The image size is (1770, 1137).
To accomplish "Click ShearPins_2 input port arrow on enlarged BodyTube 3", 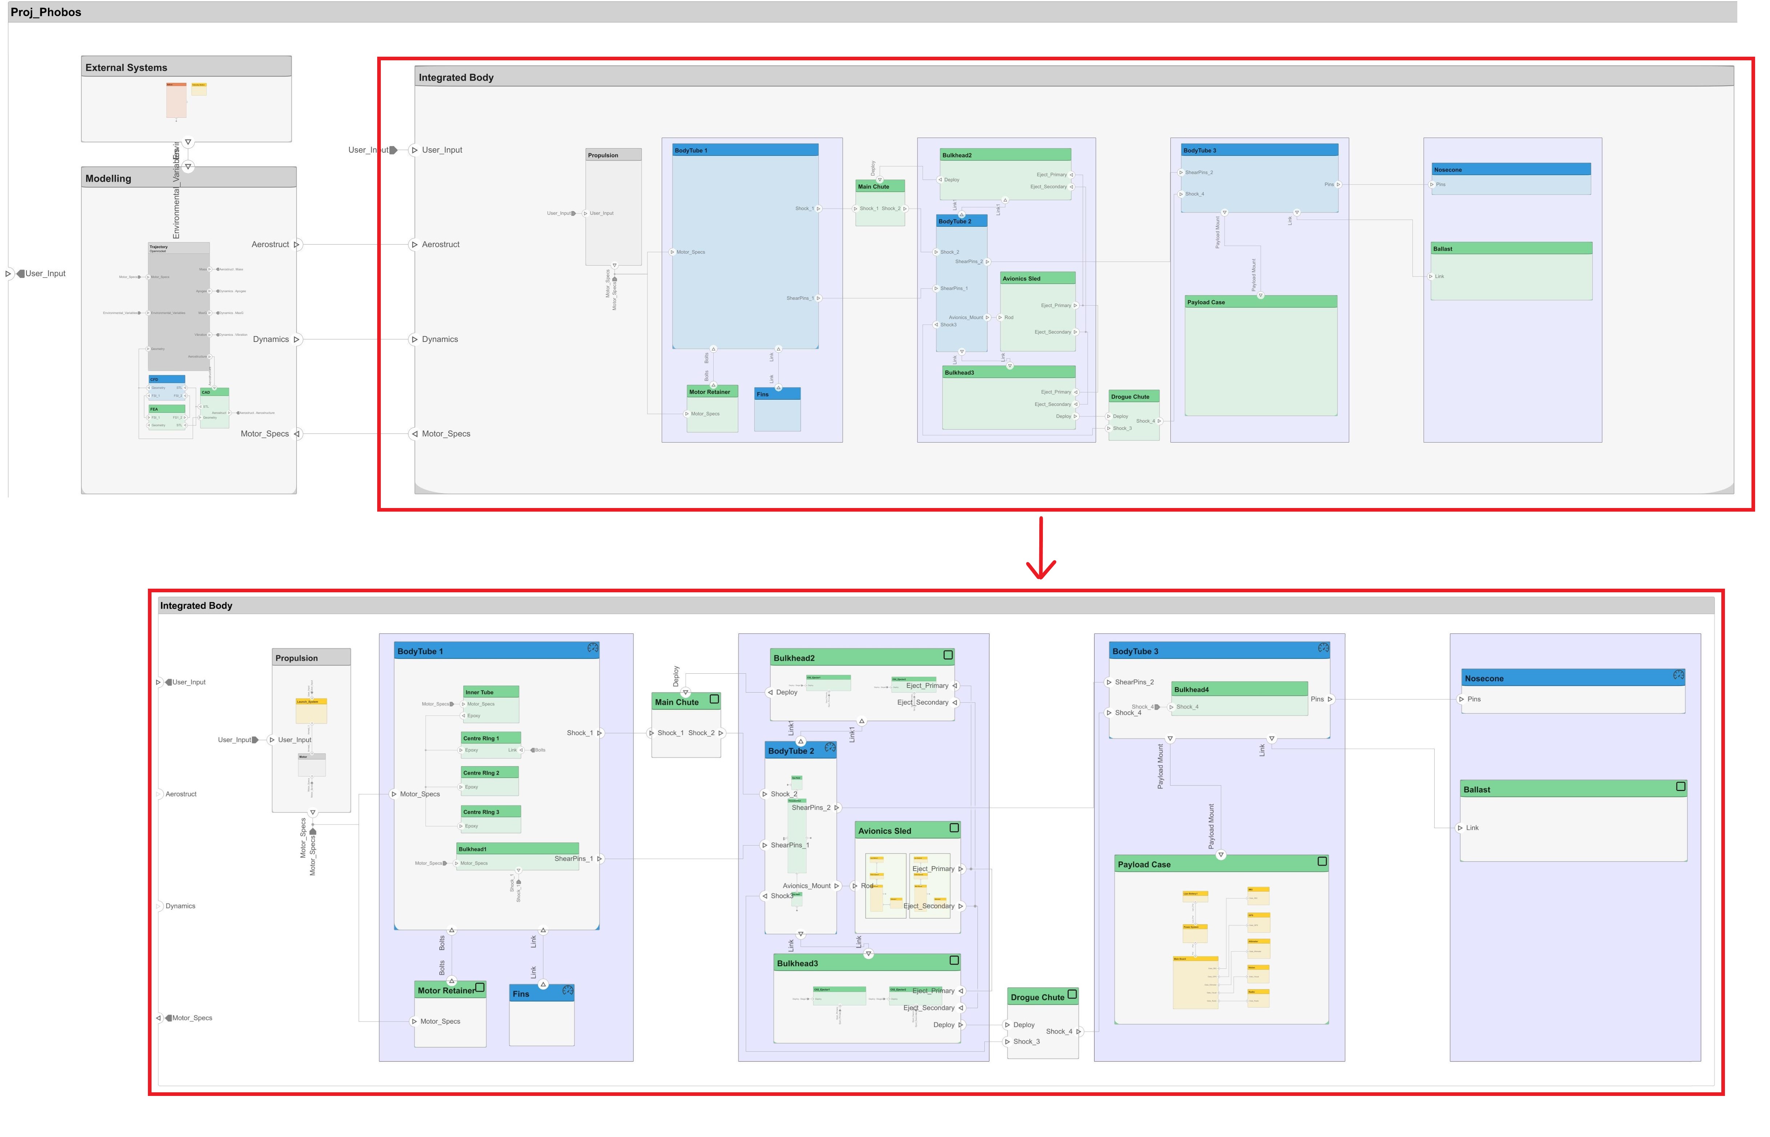I will point(1109,682).
